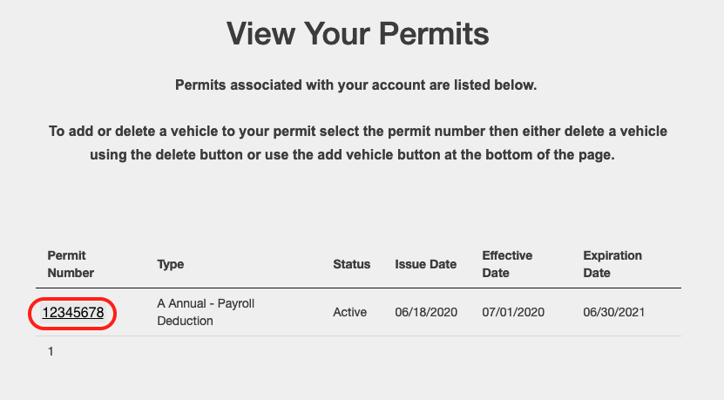Click the 06/30/2021 expiration date cell
Image resolution: width=724 pixels, height=400 pixels.
click(613, 312)
